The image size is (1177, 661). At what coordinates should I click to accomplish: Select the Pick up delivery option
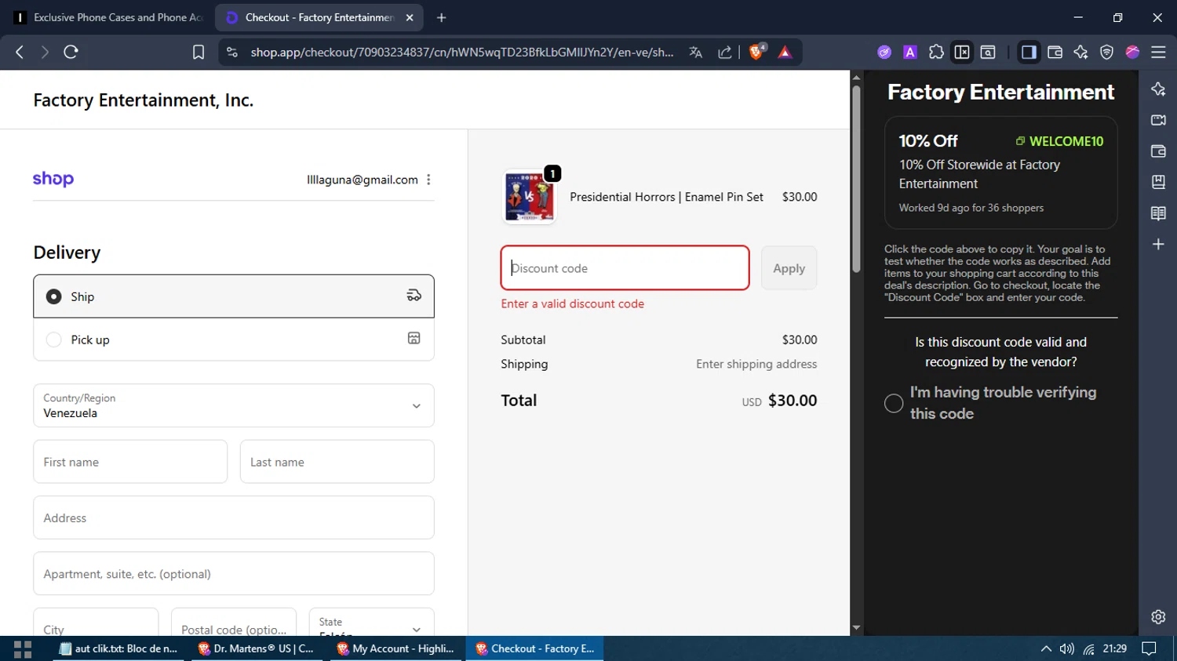coord(234,340)
